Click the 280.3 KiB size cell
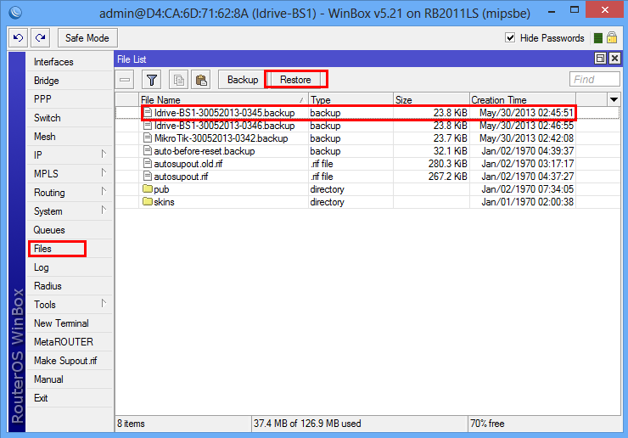This screenshot has width=628, height=438. (447, 164)
